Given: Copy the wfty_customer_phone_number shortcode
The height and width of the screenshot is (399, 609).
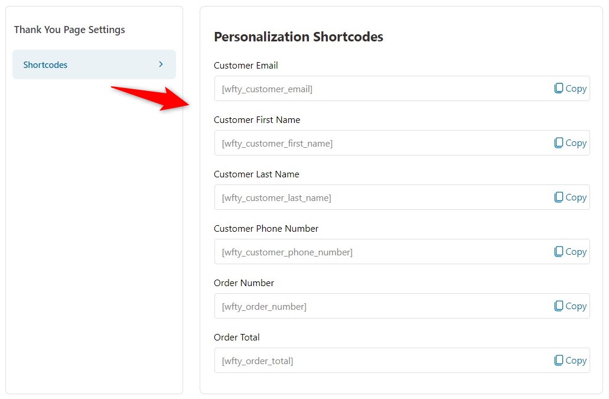Looking at the screenshot, I should (569, 251).
